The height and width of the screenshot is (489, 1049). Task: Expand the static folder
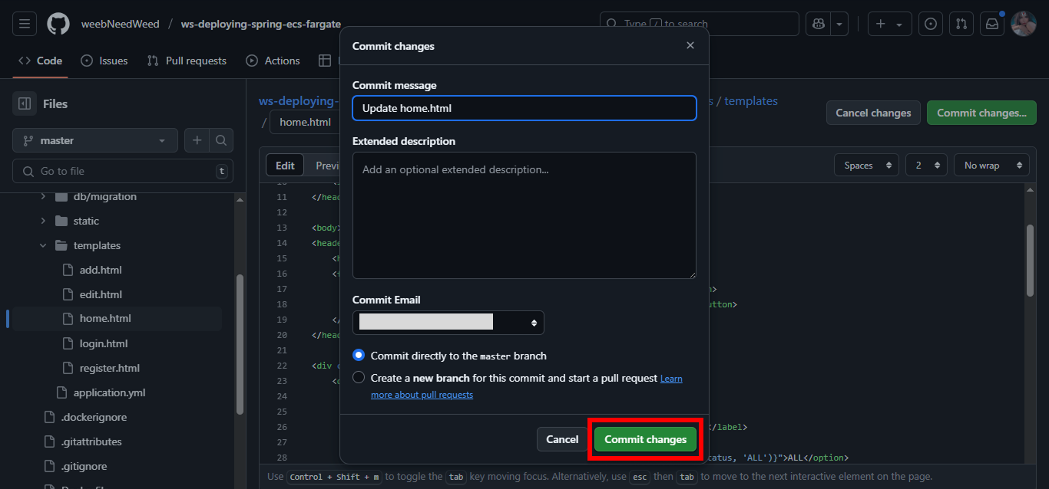pos(43,221)
